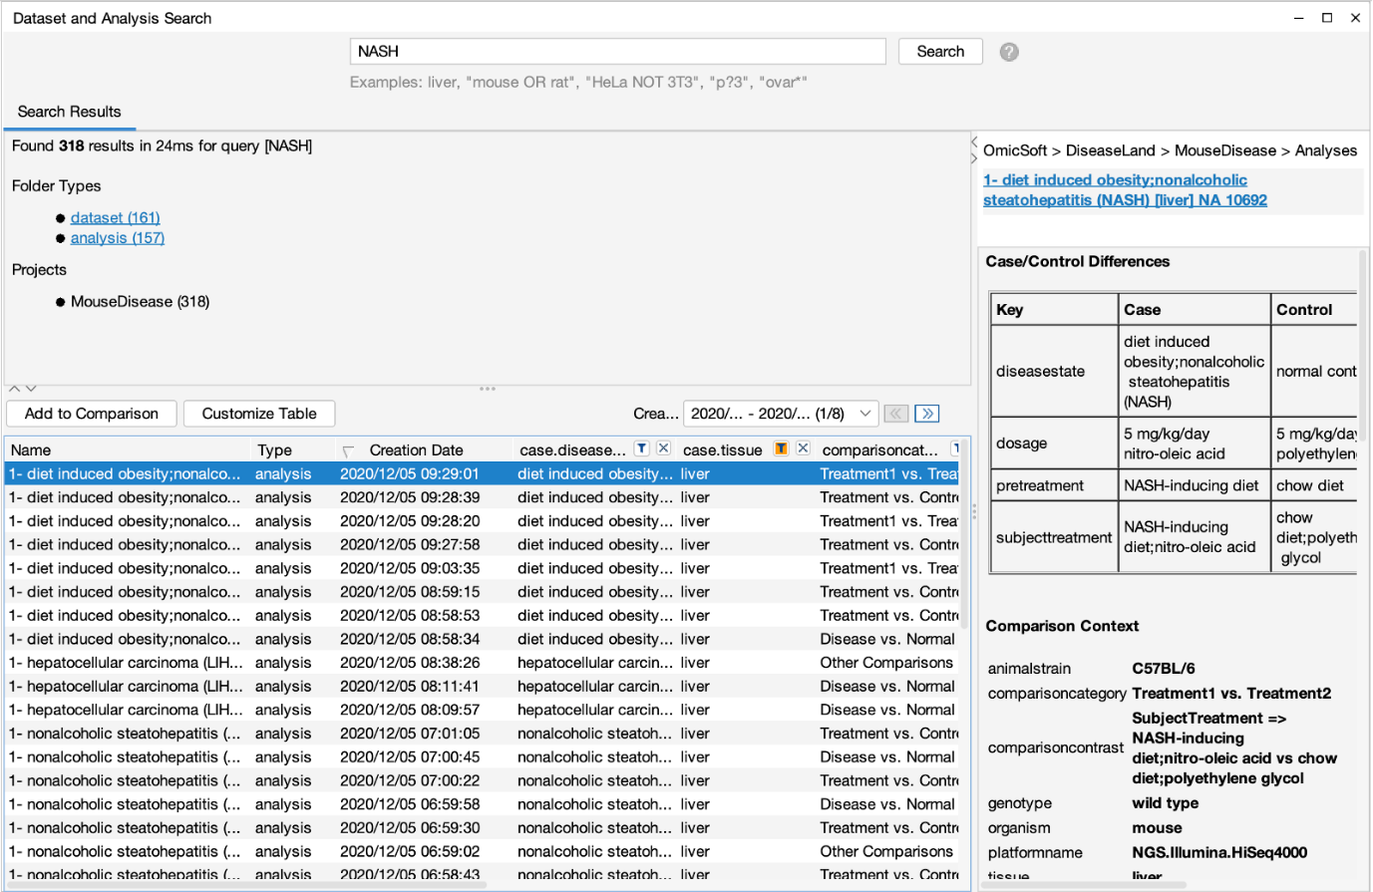Toggle the sort triangle beside Creation Date

point(348,451)
